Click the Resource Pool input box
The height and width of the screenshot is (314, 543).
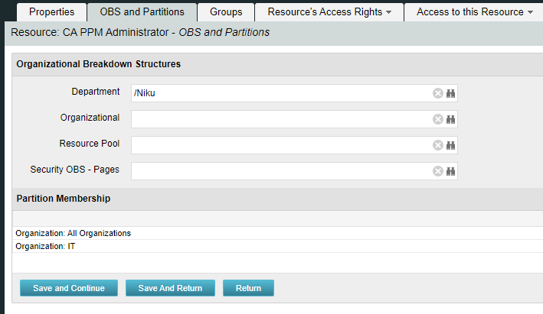[280, 145]
